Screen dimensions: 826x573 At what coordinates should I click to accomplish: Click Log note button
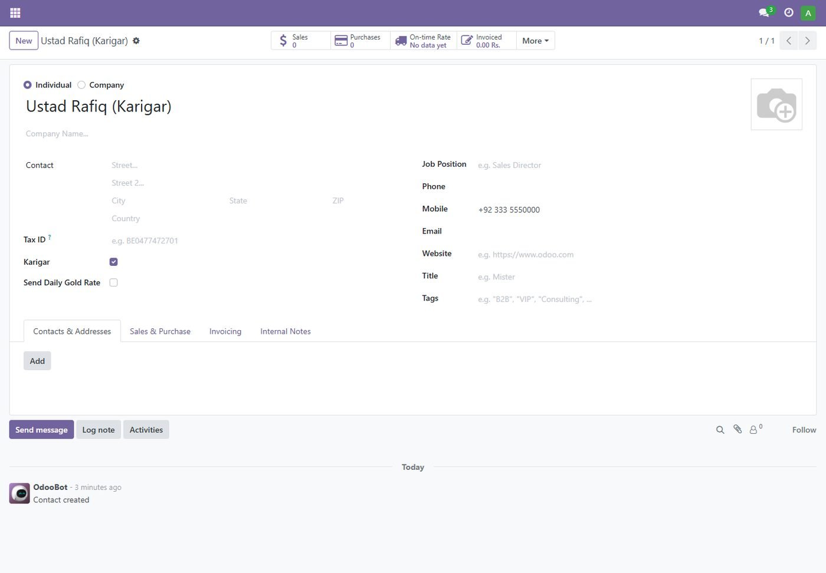pos(99,430)
